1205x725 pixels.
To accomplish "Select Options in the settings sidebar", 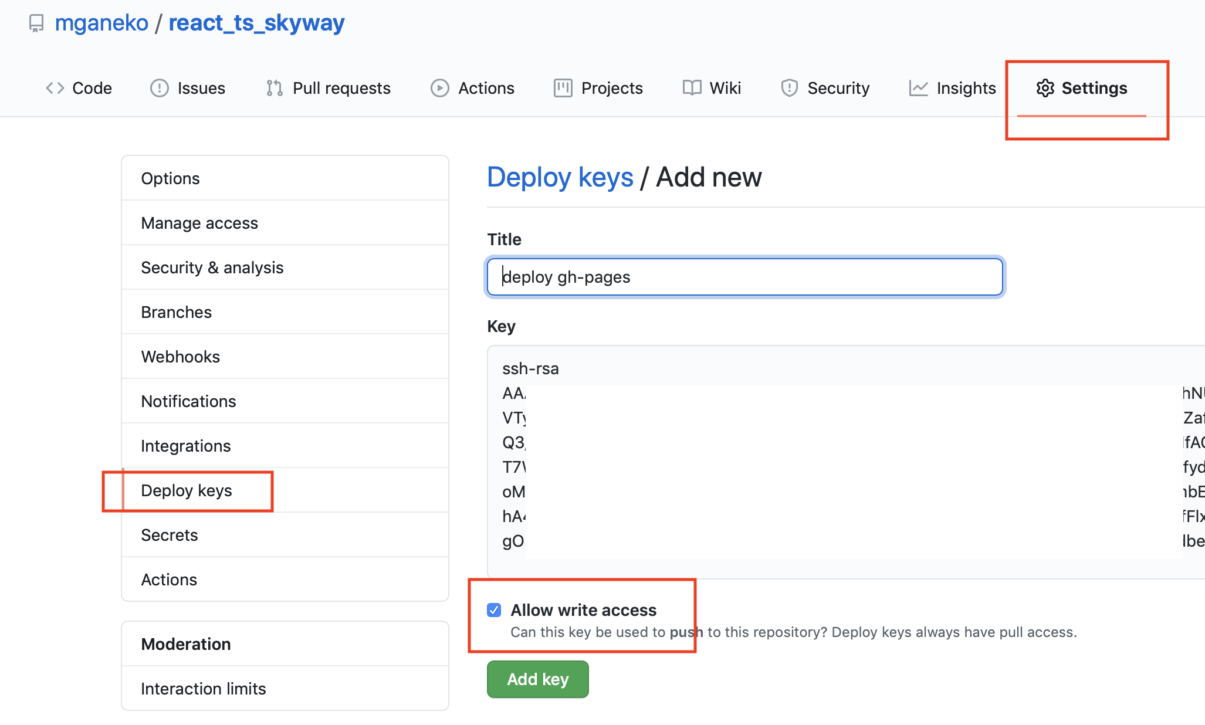I will (x=285, y=178).
